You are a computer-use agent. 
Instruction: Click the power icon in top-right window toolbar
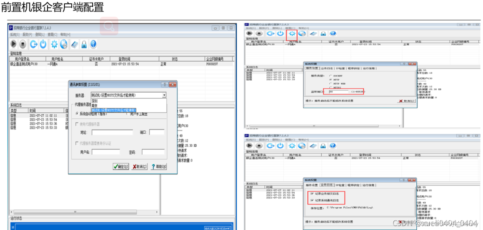[280, 33]
